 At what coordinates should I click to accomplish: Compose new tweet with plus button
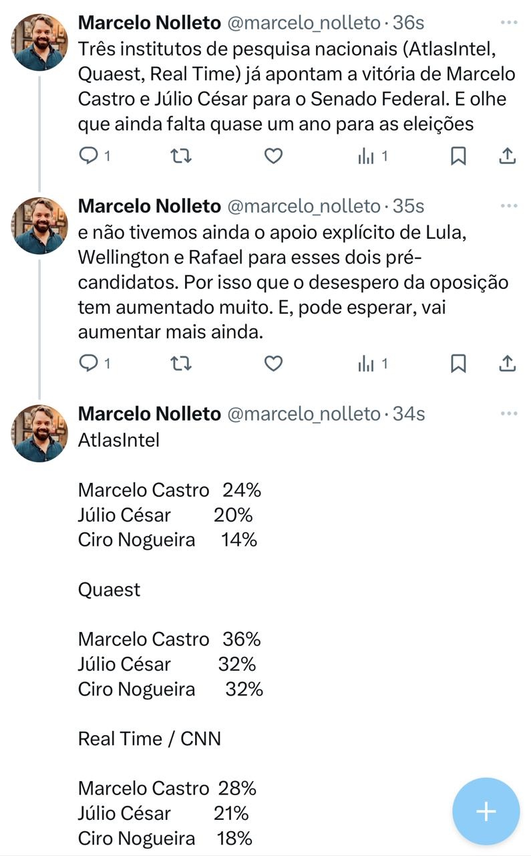tap(486, 811)
